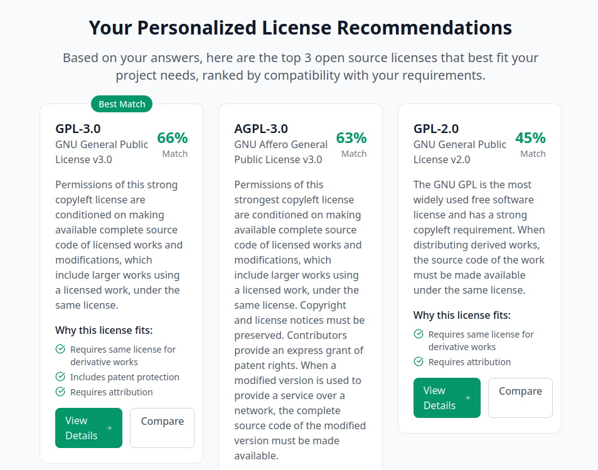598x470 pixels.
Task: Click GPL-2.0 derivative works checkmark icon
Action: point(419,334)
